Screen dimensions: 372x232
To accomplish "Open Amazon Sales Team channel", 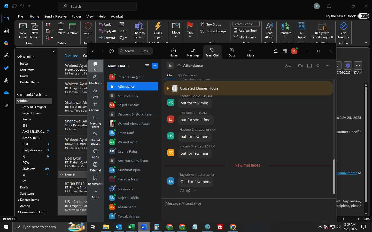I will coord(133,161).
